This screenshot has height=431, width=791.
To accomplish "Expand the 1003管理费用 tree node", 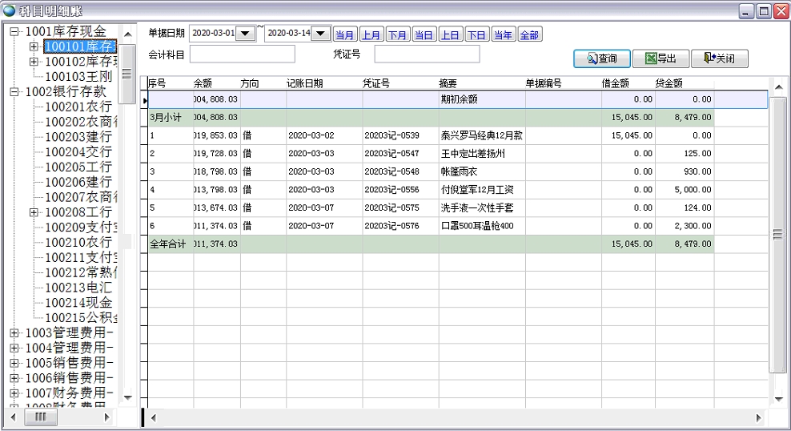I will (x=14, y=333).
